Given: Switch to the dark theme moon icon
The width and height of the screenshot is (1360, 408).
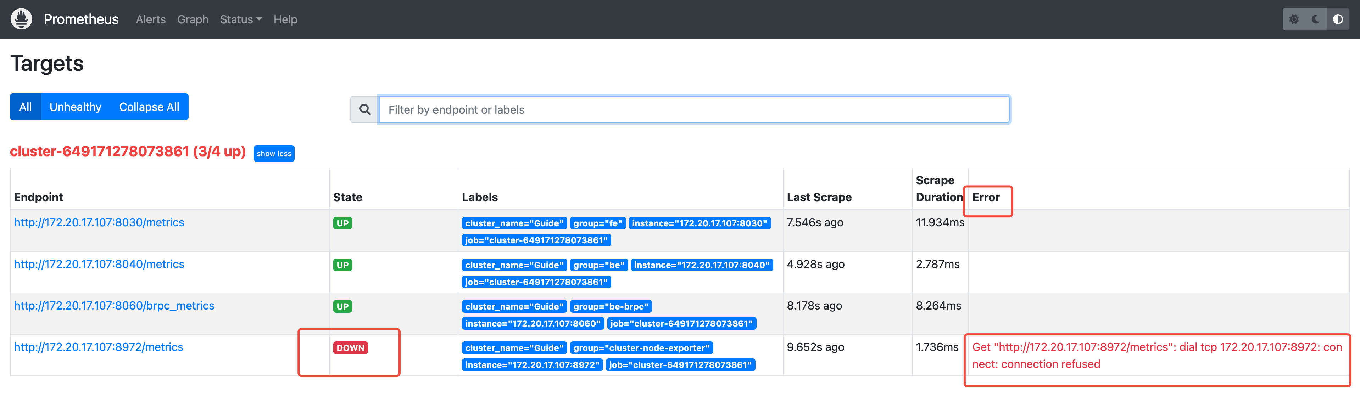Looking at the screenshot, I should (1316, 19).
